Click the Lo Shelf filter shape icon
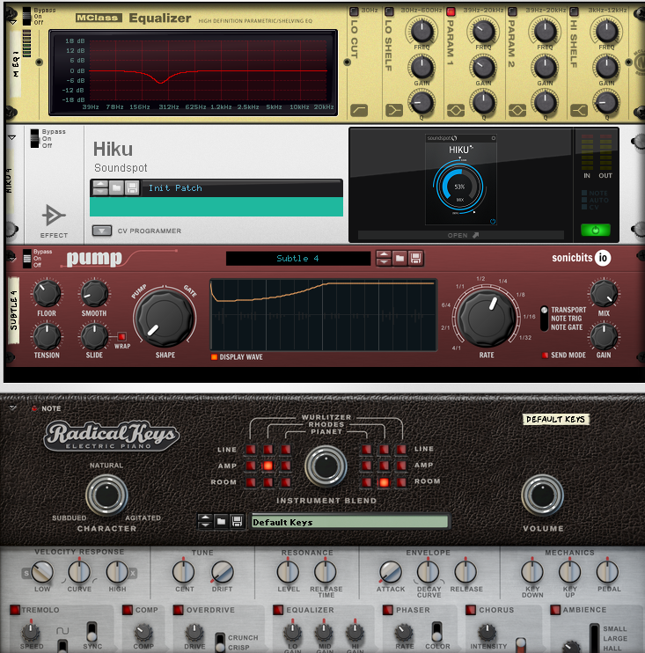 pyautogui.click(x=394, y=110)
